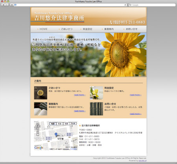Follow read more link under ごあいさつ

pyautogui.click(x=80, y=95)
